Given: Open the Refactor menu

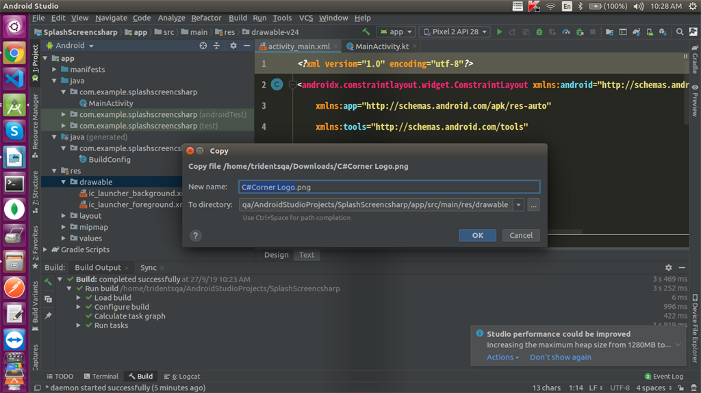Looking at the screenshot, I should click(206, 18).
